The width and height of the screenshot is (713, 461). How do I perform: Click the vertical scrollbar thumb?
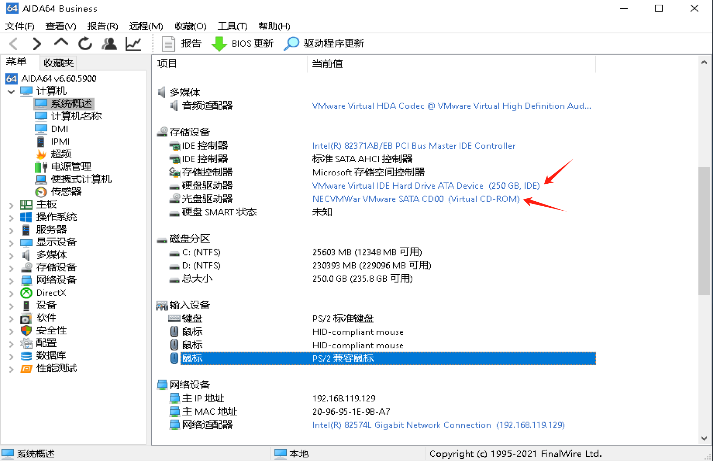(x=704, y=231)
